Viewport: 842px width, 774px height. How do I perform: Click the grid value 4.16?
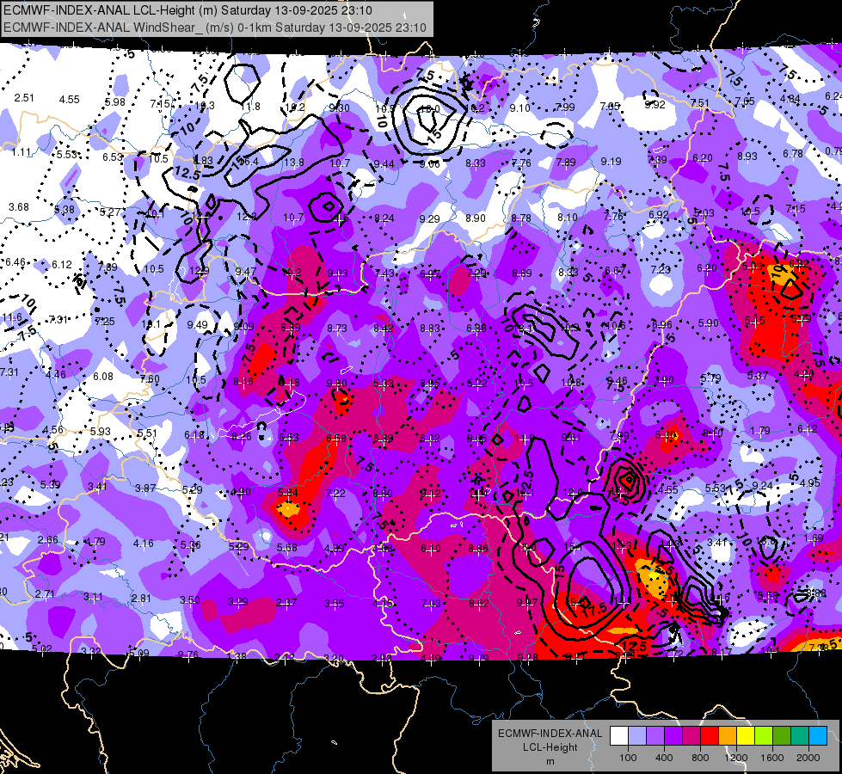click(144, 544)
